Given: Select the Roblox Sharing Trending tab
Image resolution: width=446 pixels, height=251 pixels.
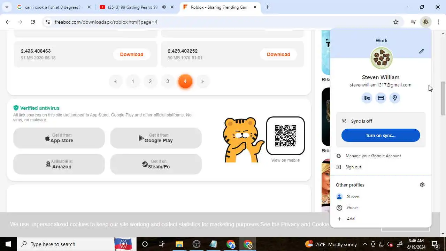Looking at the screenshot, I should click(220, 7).
